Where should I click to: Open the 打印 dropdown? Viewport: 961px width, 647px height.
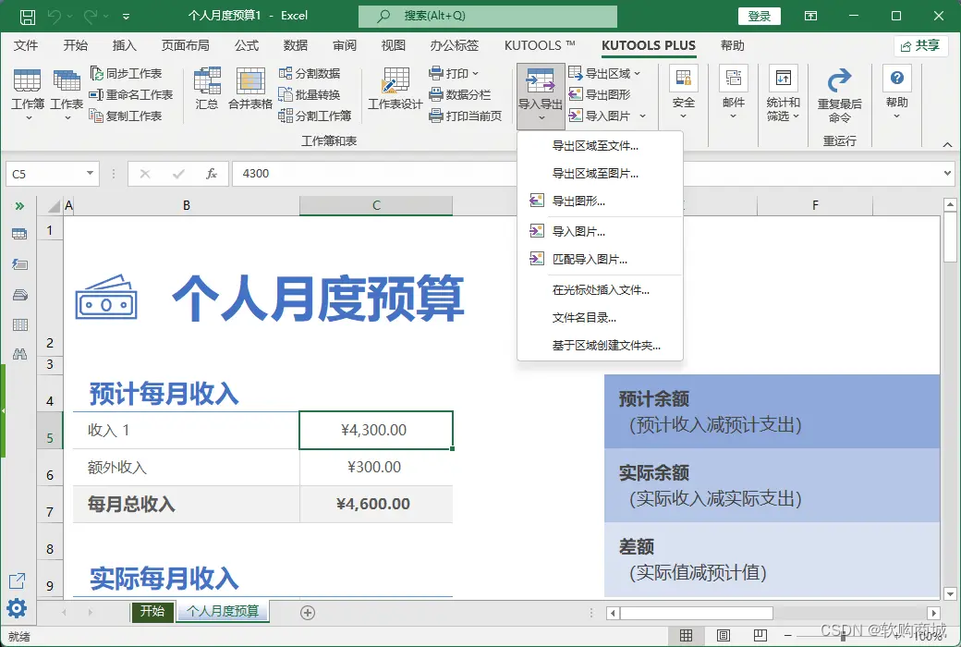coord(454,74)
